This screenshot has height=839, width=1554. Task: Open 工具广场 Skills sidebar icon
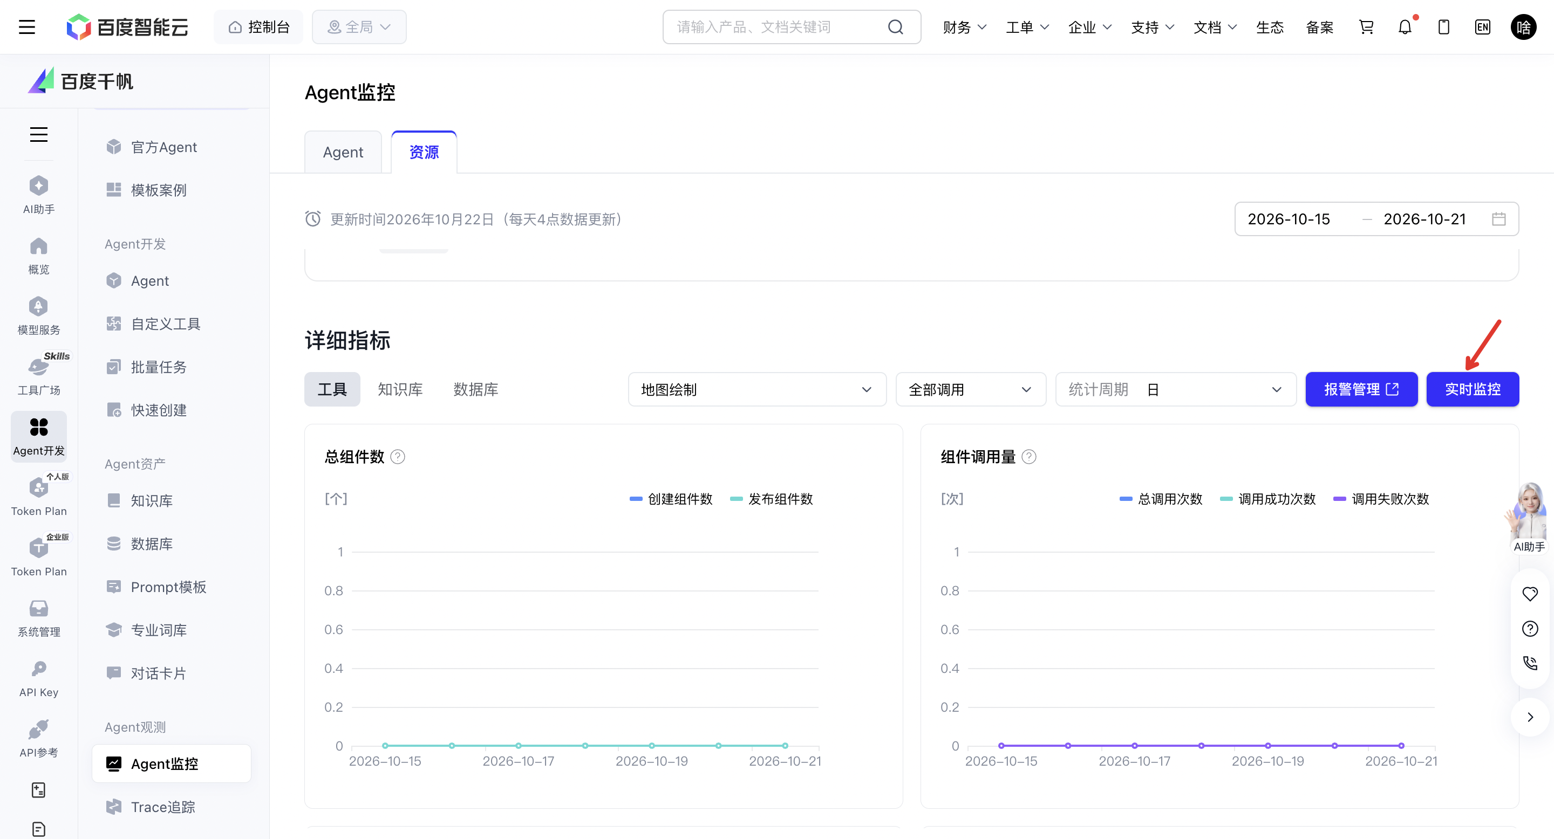39,374
